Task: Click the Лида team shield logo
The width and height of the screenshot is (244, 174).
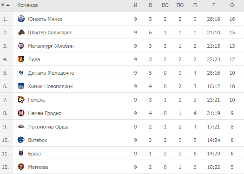Action: [21, 59]
